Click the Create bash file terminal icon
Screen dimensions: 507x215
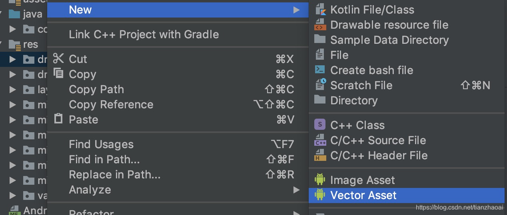(320, 70)
